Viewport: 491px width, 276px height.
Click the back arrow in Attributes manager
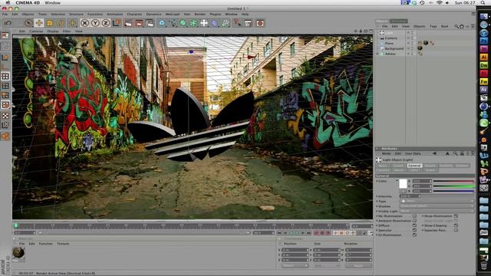(x=434, y=153)
